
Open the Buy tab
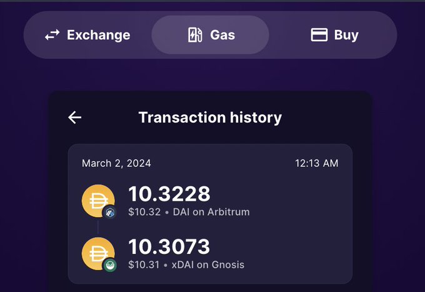(x=335, y=35)
